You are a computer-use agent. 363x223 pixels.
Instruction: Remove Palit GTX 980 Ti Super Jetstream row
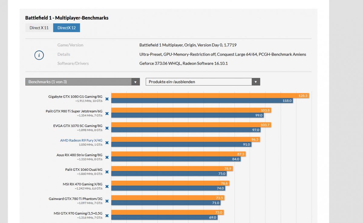pos(107,113)
